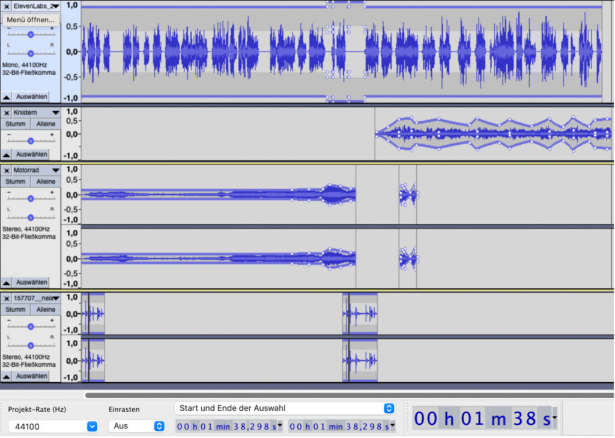Mute the 157707 track with Stumm
615x438 pixels.
click(16, 309)
